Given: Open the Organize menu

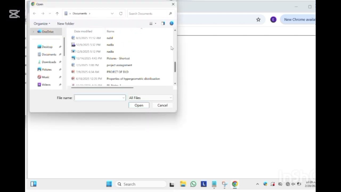Looking at the screenshot, I should pos(42,23).
